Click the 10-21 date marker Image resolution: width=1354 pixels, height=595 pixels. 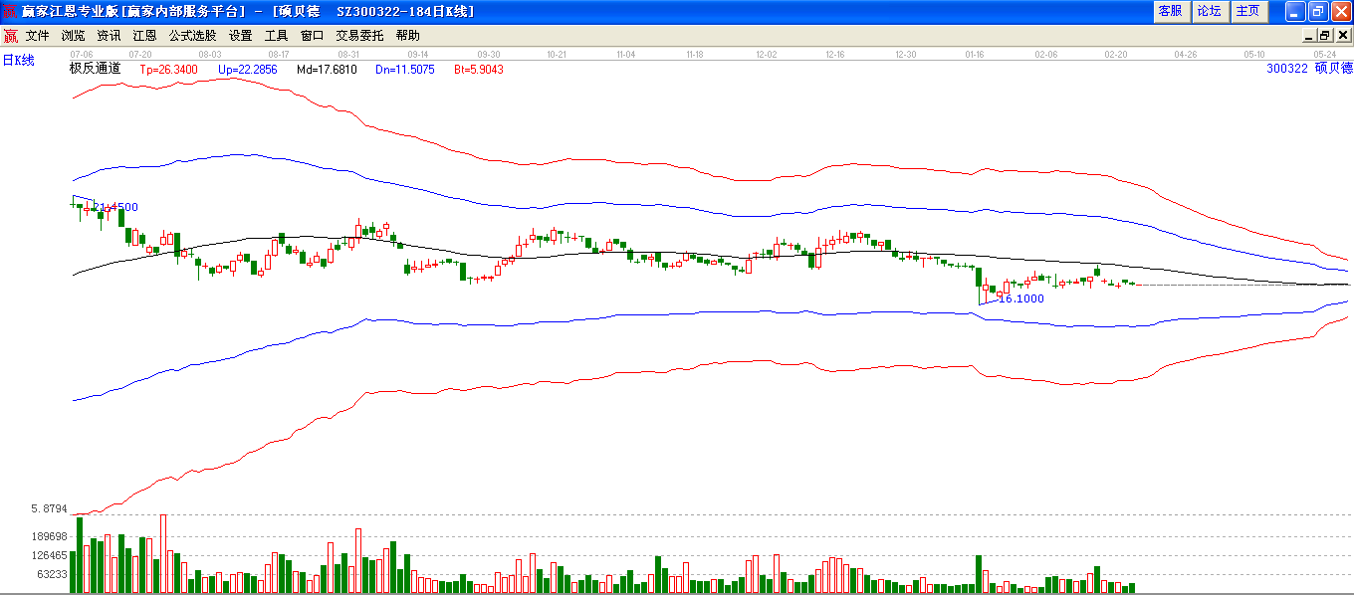tap(557, 55)
